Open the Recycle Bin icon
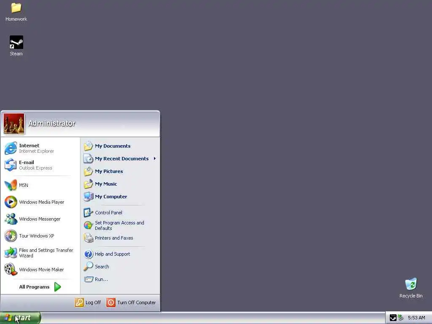 (x=411, y=284)
